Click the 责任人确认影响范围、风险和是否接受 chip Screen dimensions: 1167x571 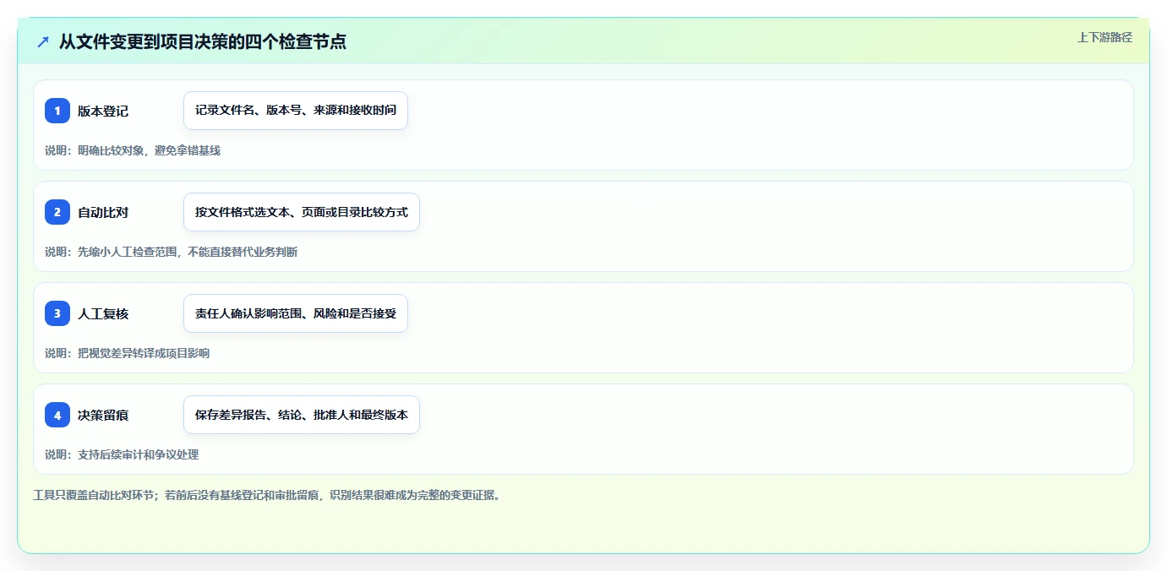[x=296, y=313]
